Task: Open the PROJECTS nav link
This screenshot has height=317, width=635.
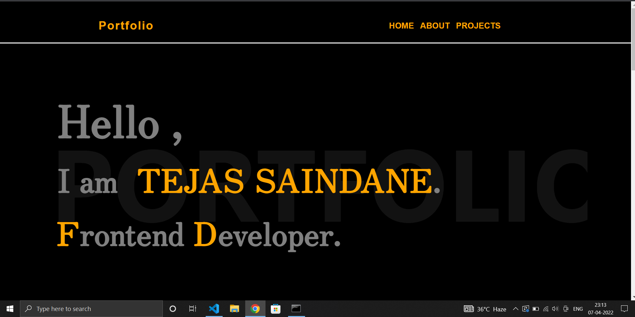Action: click(478, 26)
